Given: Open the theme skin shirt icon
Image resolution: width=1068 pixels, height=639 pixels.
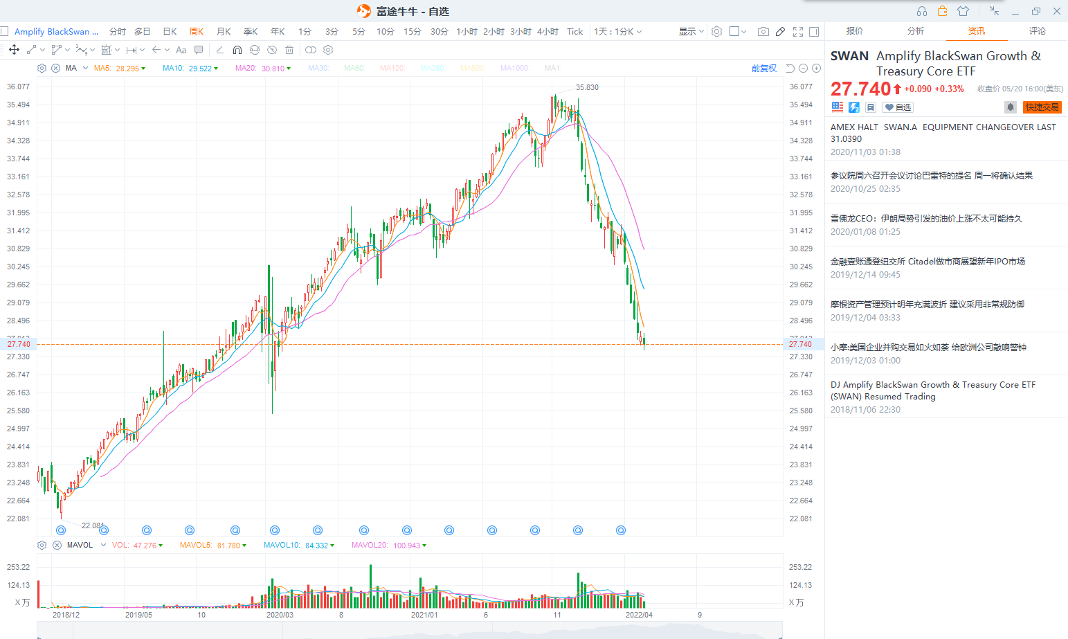Looking at the screenshot, I should [963, 11].
